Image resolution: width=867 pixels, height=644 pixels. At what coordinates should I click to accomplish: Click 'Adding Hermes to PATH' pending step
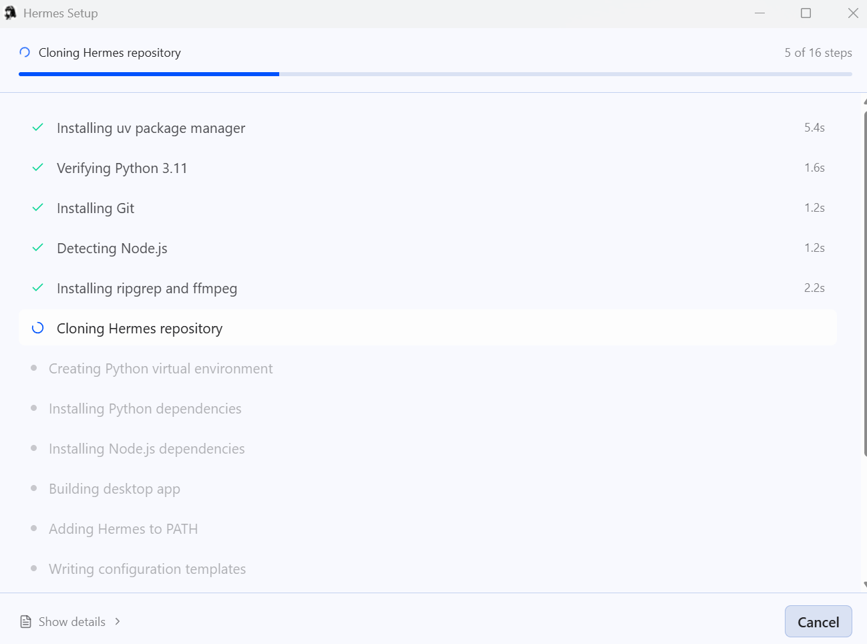click(x=123, y=529)
